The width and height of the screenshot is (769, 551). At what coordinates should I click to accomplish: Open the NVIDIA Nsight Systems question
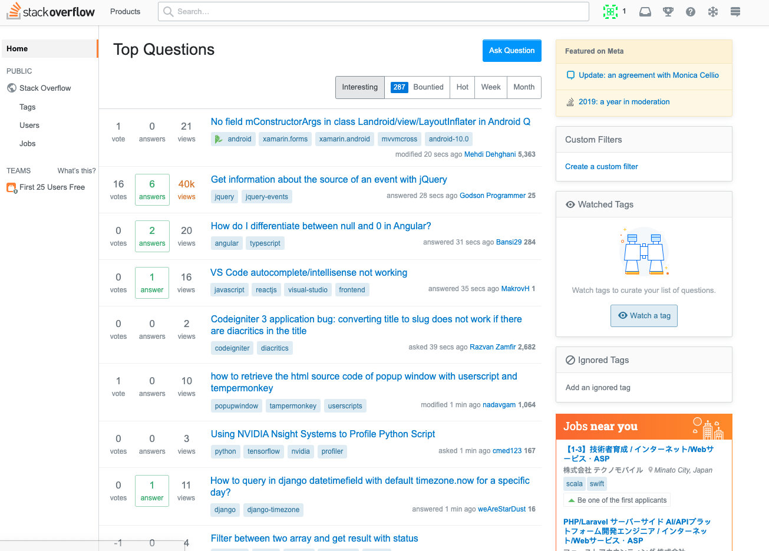click(323, 434)
